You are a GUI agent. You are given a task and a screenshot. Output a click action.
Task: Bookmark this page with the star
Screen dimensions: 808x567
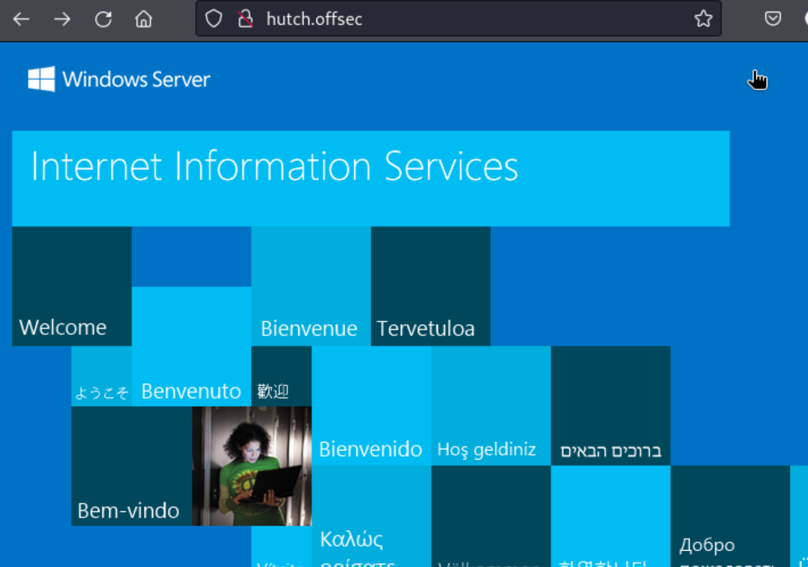(704, 19)
